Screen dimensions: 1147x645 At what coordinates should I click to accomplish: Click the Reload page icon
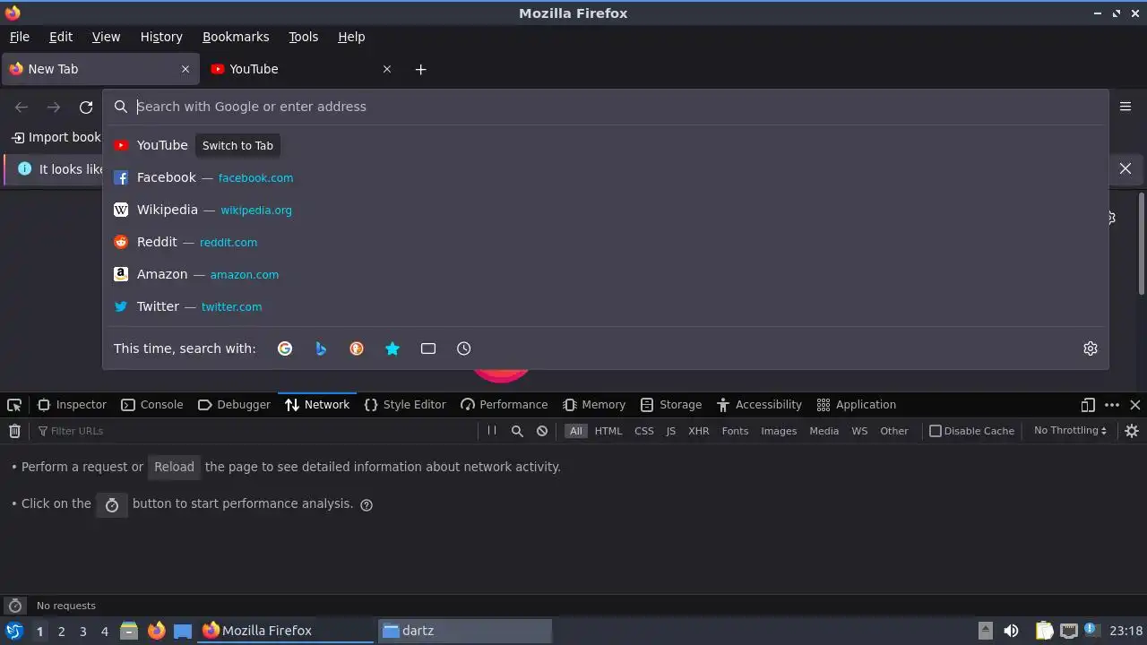coord(86,107)
